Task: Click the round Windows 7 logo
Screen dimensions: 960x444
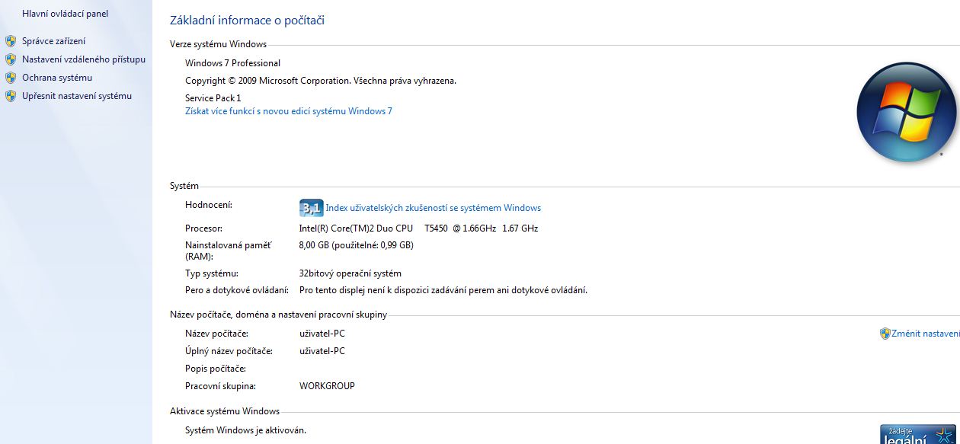Action: [x=905, y=112]
